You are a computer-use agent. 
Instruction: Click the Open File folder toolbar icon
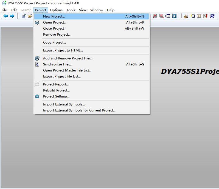30,16
